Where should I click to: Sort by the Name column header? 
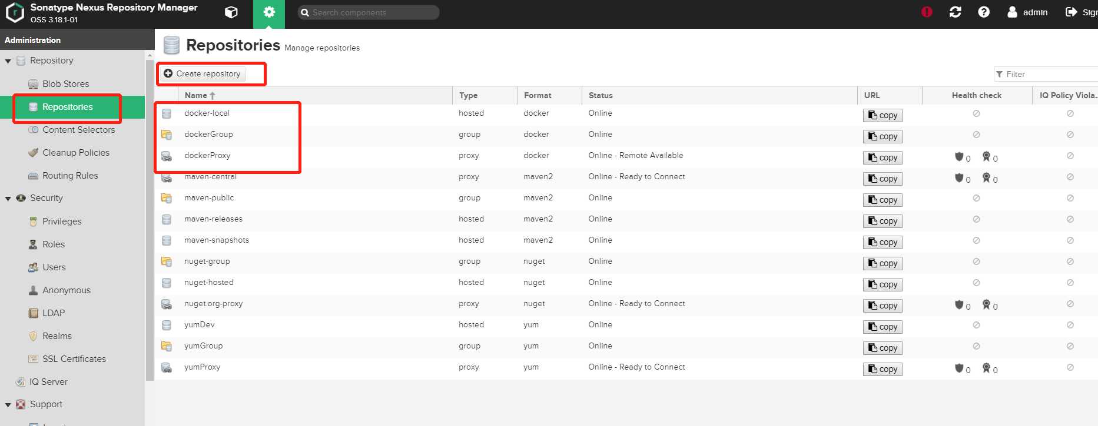pyautogui.click(x=315, y=95)
